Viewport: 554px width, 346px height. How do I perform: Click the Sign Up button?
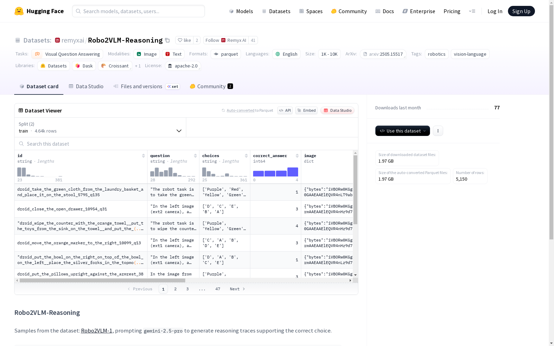click(x=521, y=11)
